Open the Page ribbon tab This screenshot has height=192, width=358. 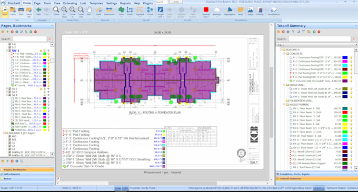[37, 3]
